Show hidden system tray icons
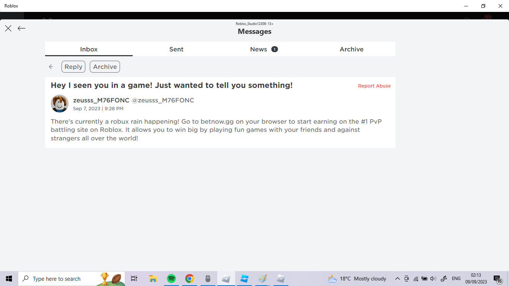Screen dimensions: 509x286 (x=398, y=279)
